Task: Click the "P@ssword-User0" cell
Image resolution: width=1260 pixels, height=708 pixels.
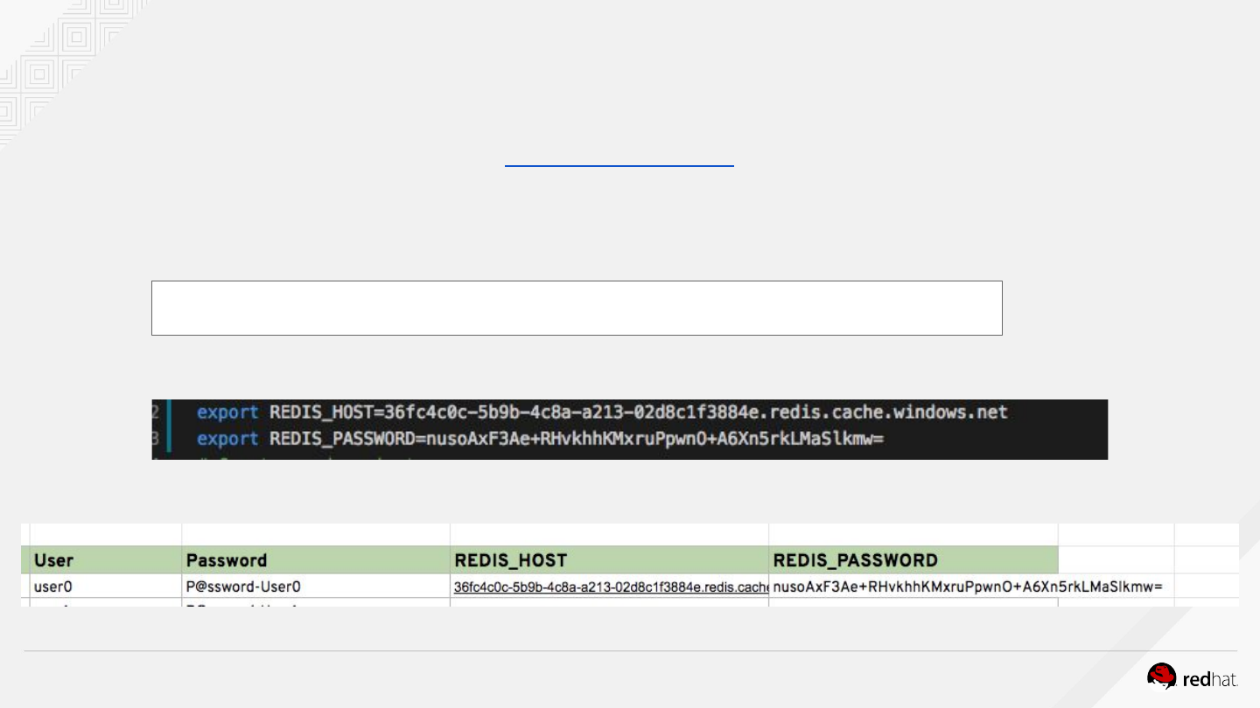Action: pyautogui.click(x=316, y=587)
